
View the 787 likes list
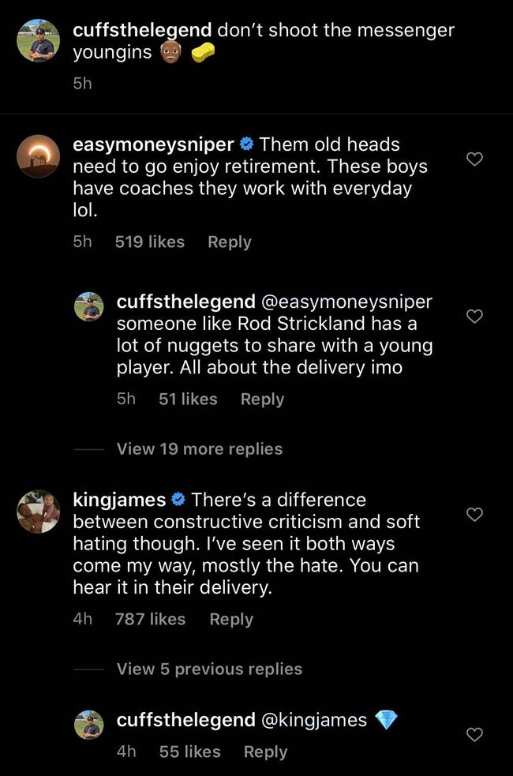point(150,620)
